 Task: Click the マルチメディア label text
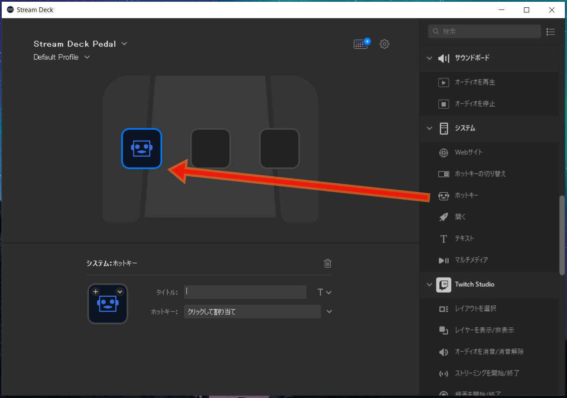coord(471,260)
